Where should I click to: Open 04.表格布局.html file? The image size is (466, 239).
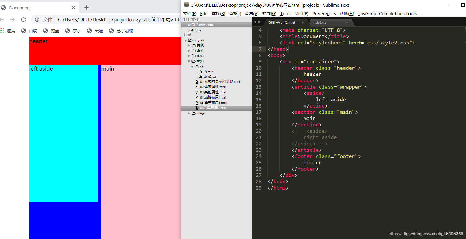point(213,97)
